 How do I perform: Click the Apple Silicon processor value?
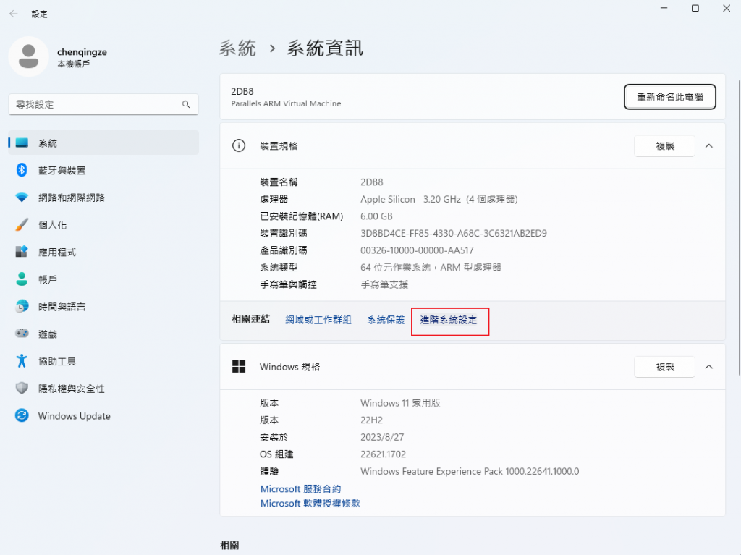[x=439, y=199]
